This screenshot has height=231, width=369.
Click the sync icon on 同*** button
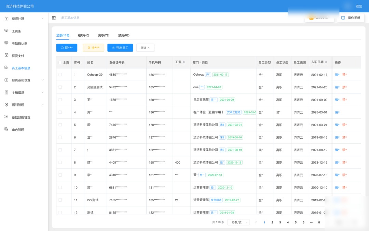point(63,48)
